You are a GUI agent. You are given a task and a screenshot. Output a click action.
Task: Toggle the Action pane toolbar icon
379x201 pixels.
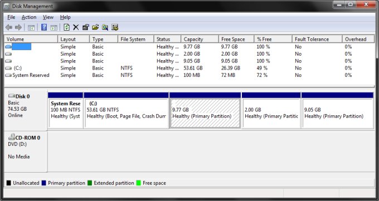pyautogui.click(x=54, y=27)
